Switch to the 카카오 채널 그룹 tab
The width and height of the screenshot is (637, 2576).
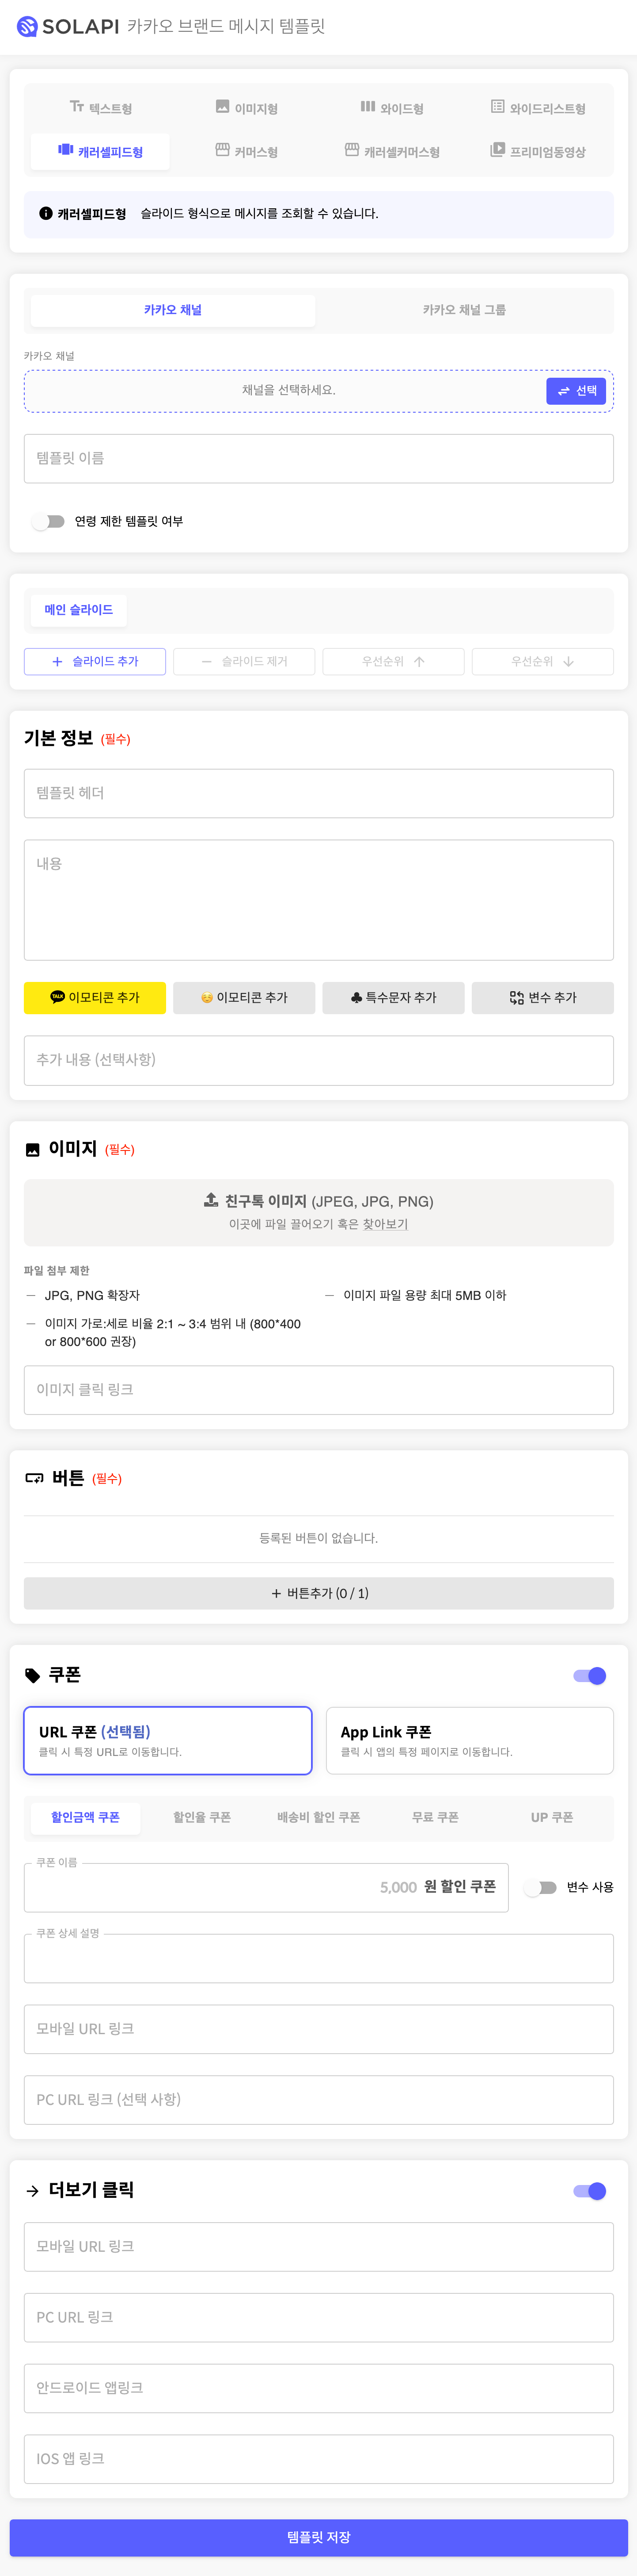[x=464, y=310]
